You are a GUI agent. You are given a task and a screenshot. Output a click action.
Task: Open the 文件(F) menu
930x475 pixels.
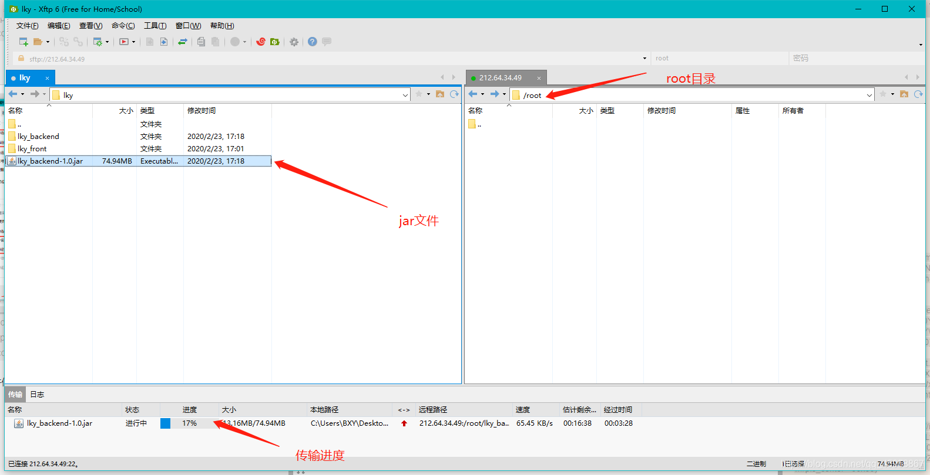click(27, 26)
